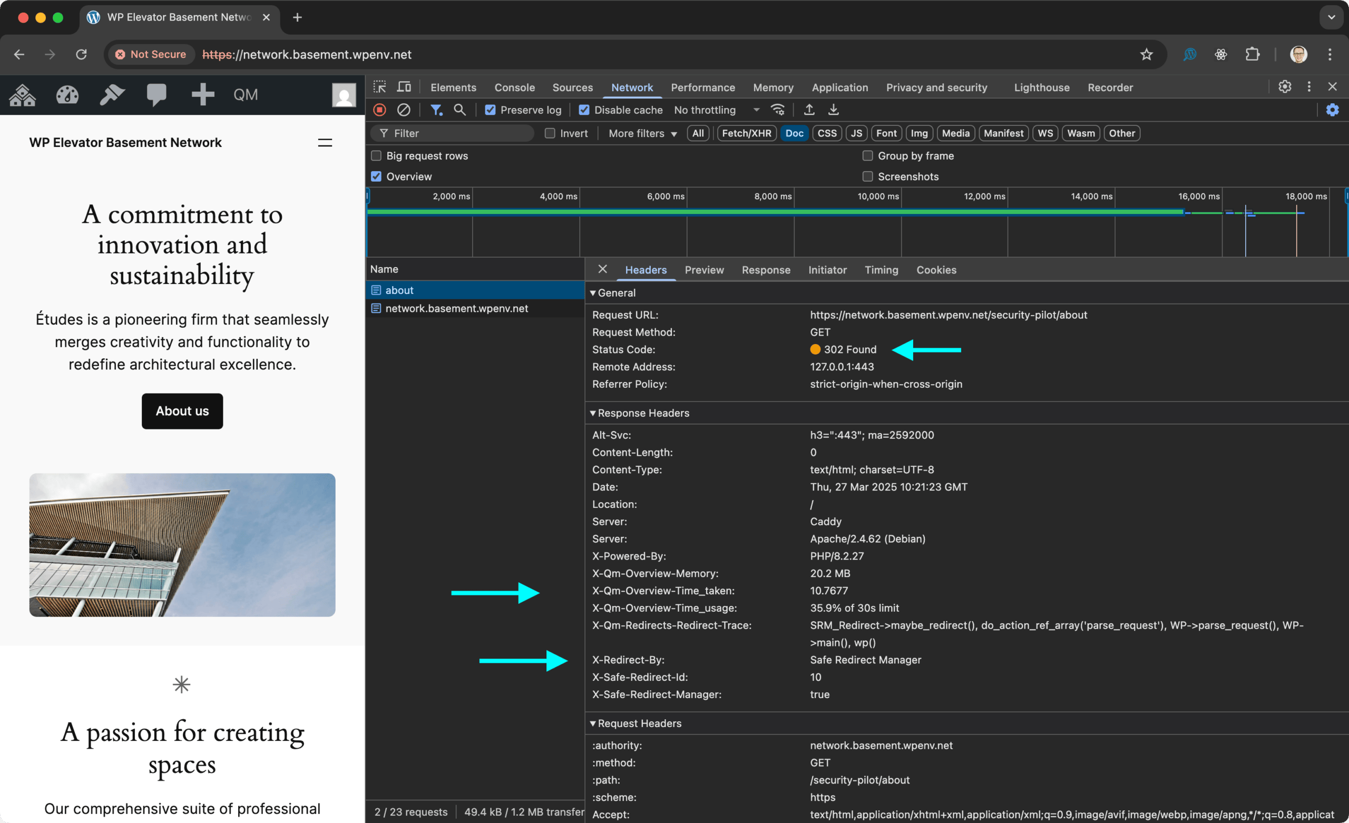Toggle the device toolbar icon
The image size is (1349, 823).
click(x=404, y=87)
